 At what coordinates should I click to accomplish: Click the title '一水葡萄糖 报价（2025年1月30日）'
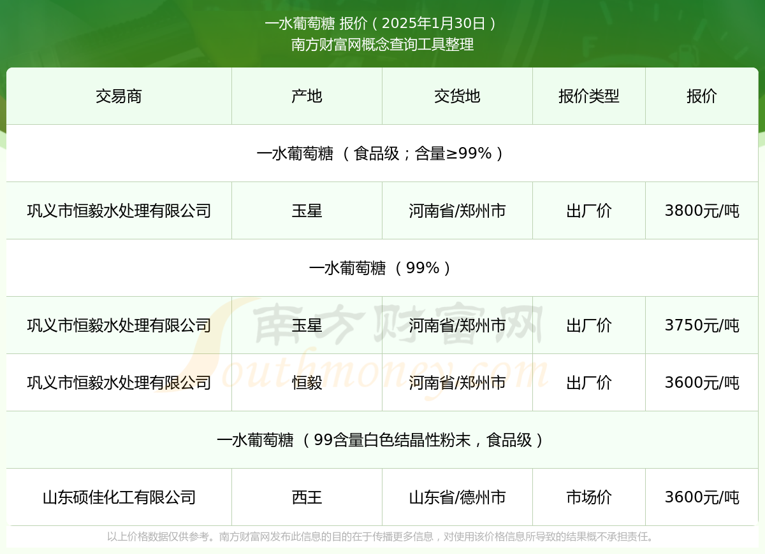[382, 24]
